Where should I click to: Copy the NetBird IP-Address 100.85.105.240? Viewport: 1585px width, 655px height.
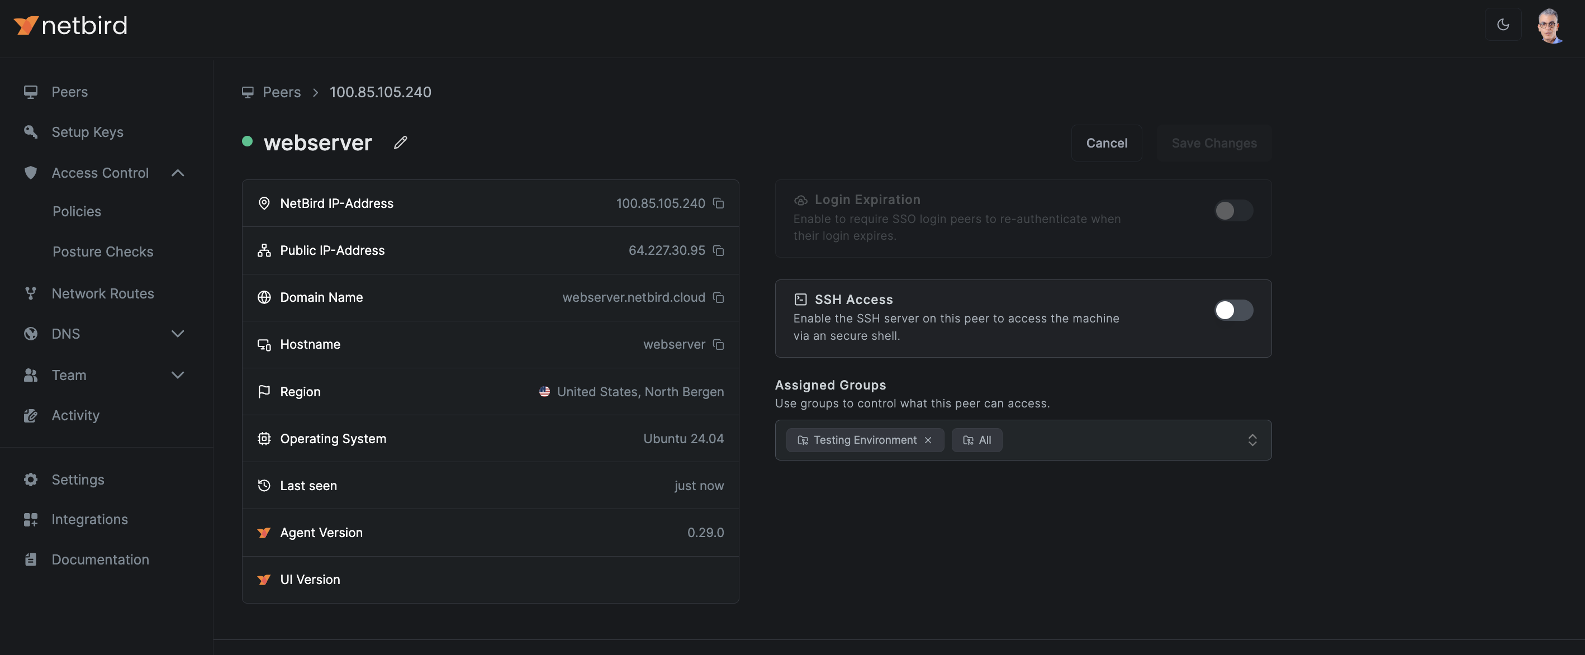(718, 203)
